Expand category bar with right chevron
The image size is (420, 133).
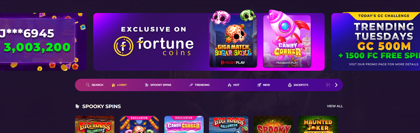pyautogui.click(x=336, y=85)
